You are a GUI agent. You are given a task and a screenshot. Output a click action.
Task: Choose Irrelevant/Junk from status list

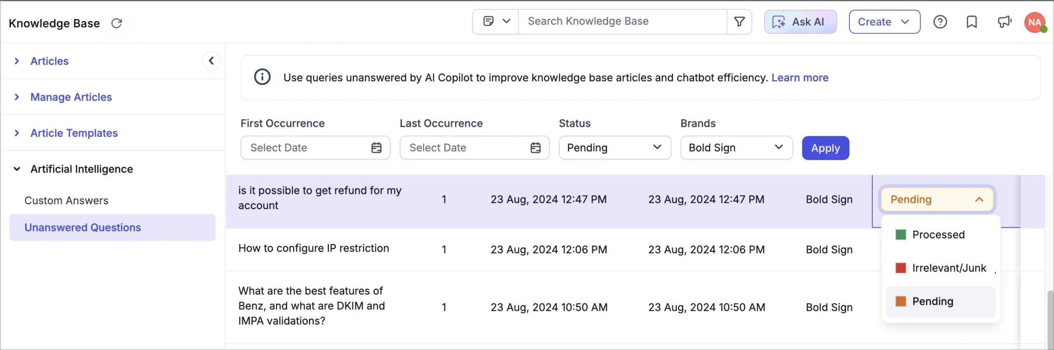coord(949,268)
